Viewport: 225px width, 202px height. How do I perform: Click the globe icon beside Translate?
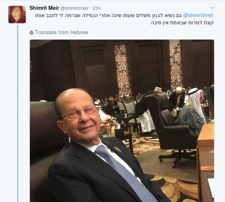(x=31, y=32)
